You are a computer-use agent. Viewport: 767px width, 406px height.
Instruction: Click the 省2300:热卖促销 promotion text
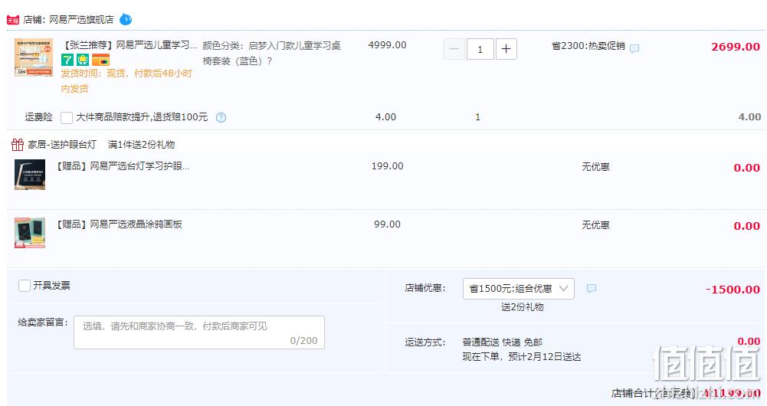588,46
